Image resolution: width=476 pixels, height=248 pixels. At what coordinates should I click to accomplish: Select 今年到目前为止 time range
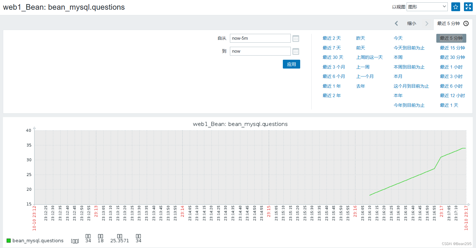point(409,105)
